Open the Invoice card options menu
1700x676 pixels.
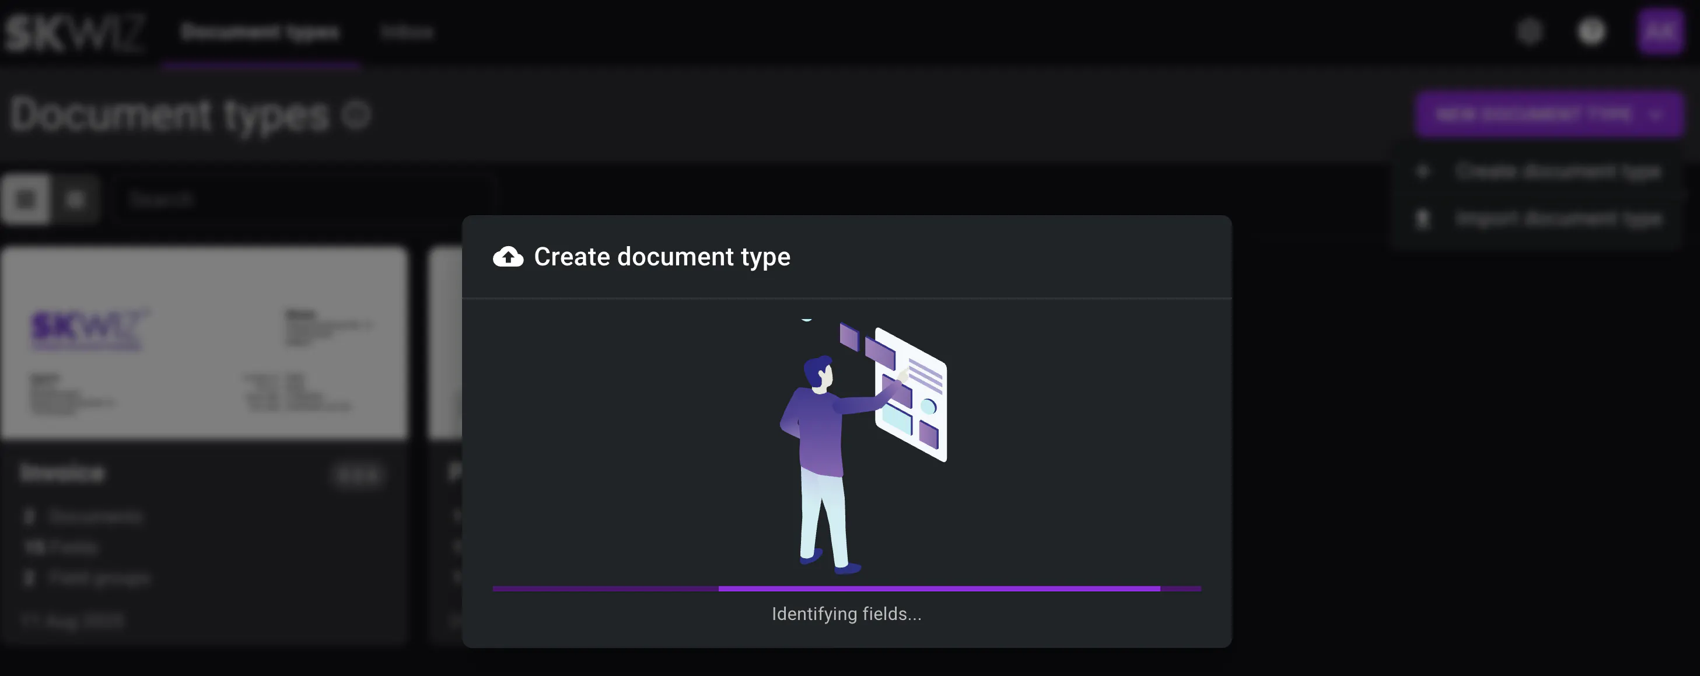coord(358,474)
